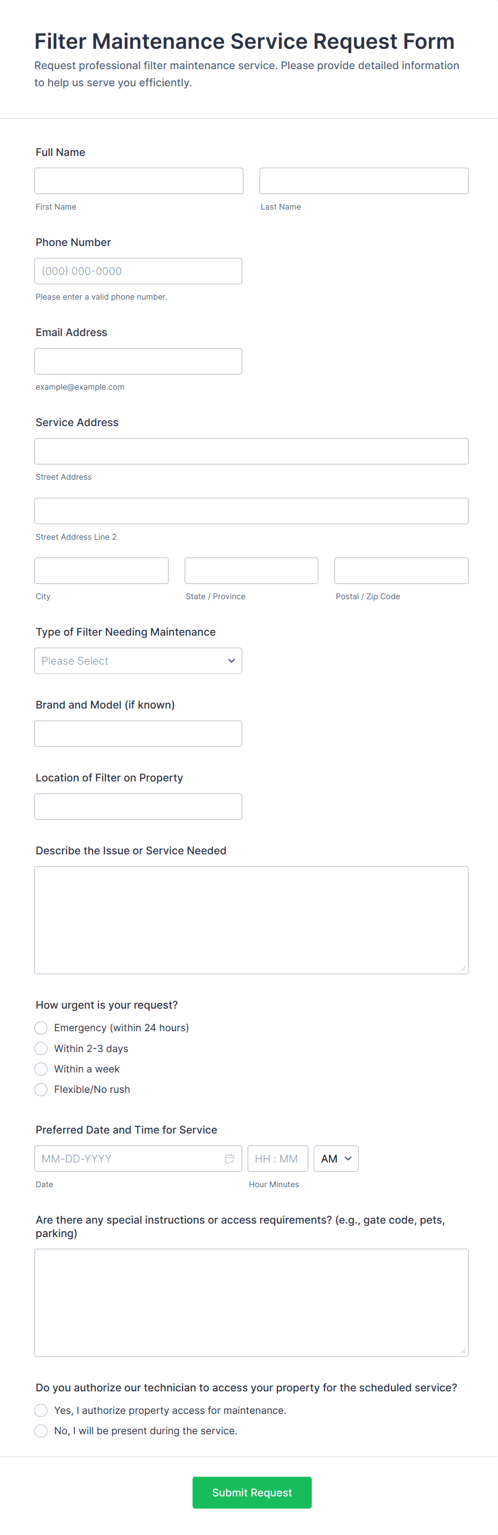Click the Brand and Model text box
Viewport: 498px width, 1535px height.
pyautogui.click(x=138, y=734)
